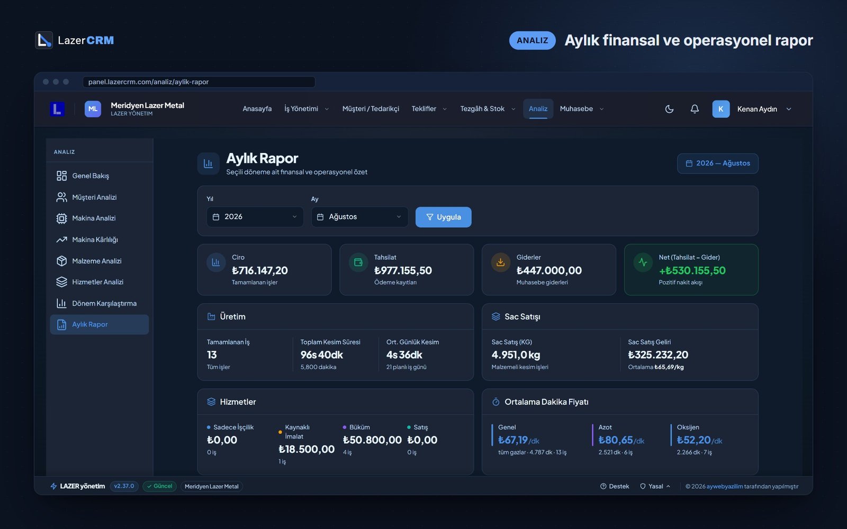Click the Net card pulse icon

pos(643,262)
